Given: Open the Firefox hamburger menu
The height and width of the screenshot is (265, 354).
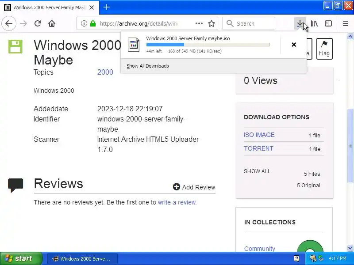Looking at the screenshot, I should 346,23.
